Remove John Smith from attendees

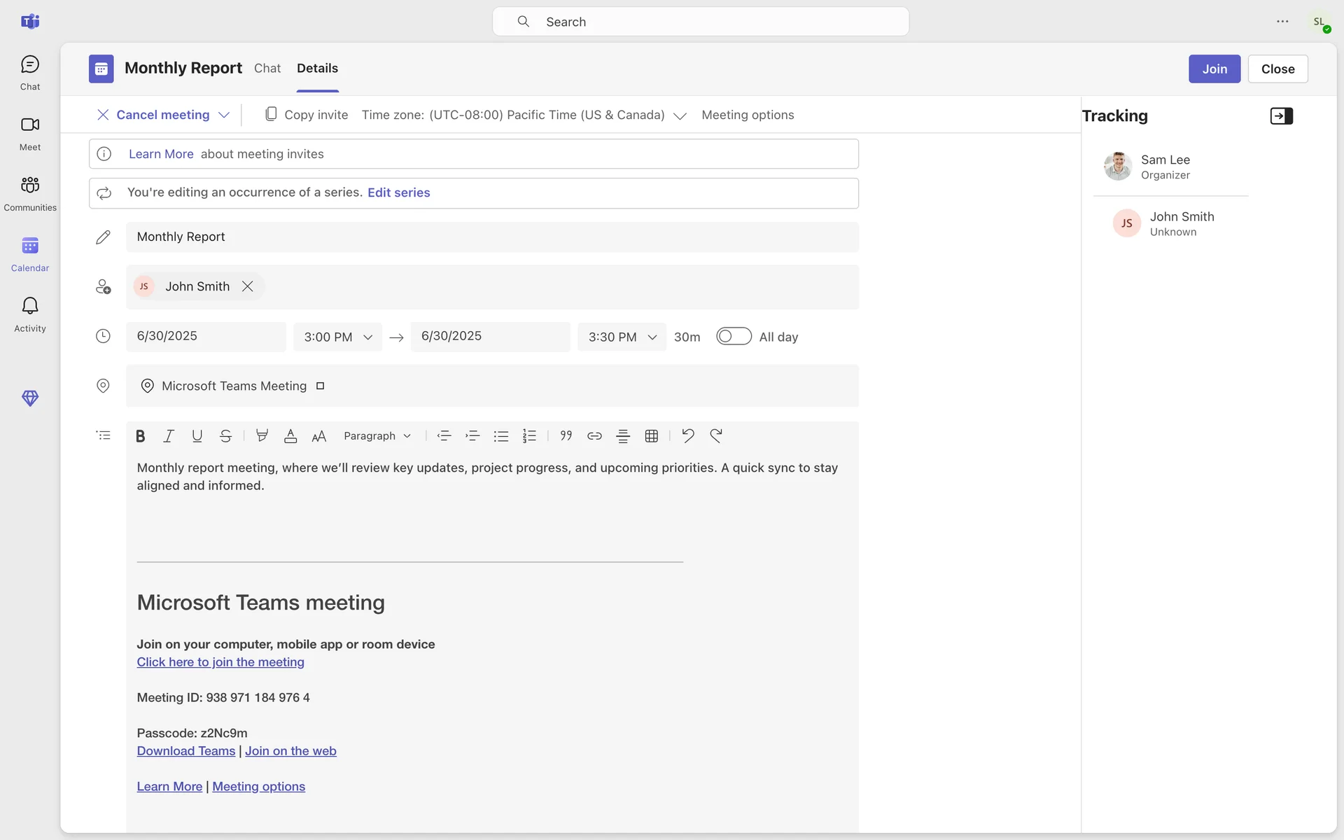[247, 286]
